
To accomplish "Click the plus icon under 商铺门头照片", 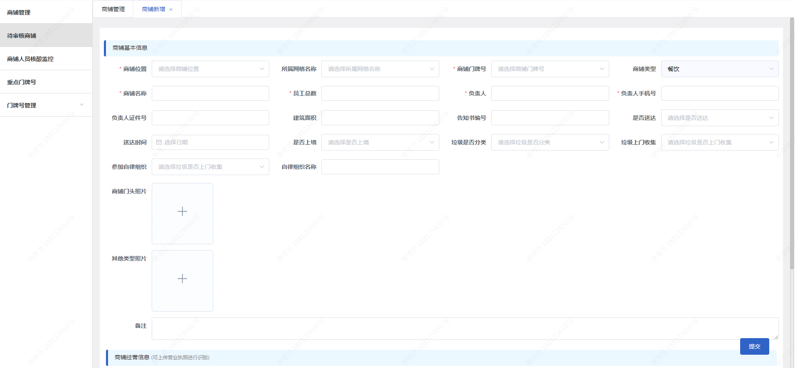I will pyautogui.click(x=182, y=212).
